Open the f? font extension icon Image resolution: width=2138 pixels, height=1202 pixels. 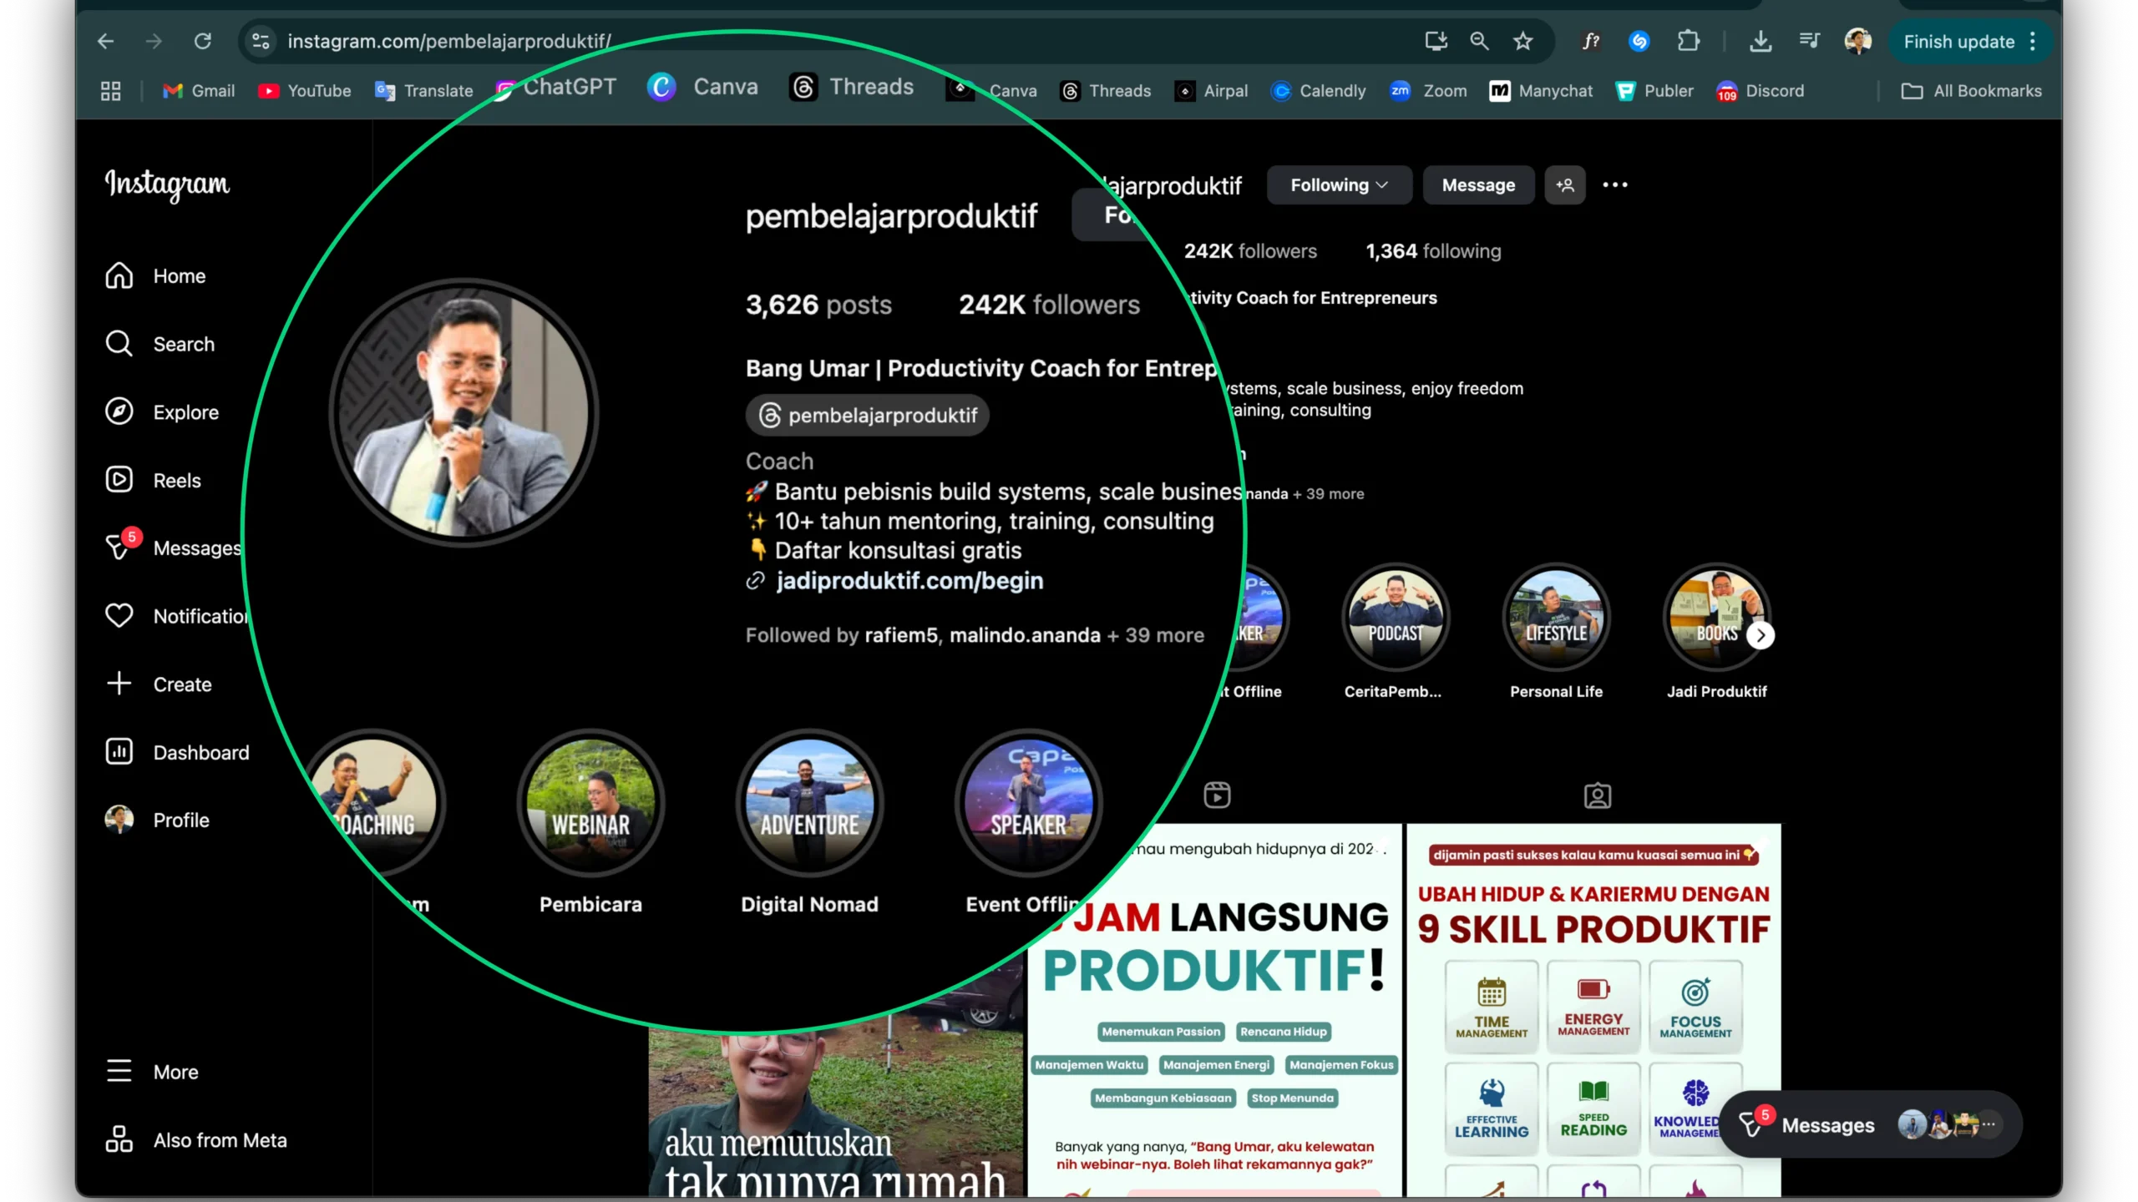(x=1591, y=41)
